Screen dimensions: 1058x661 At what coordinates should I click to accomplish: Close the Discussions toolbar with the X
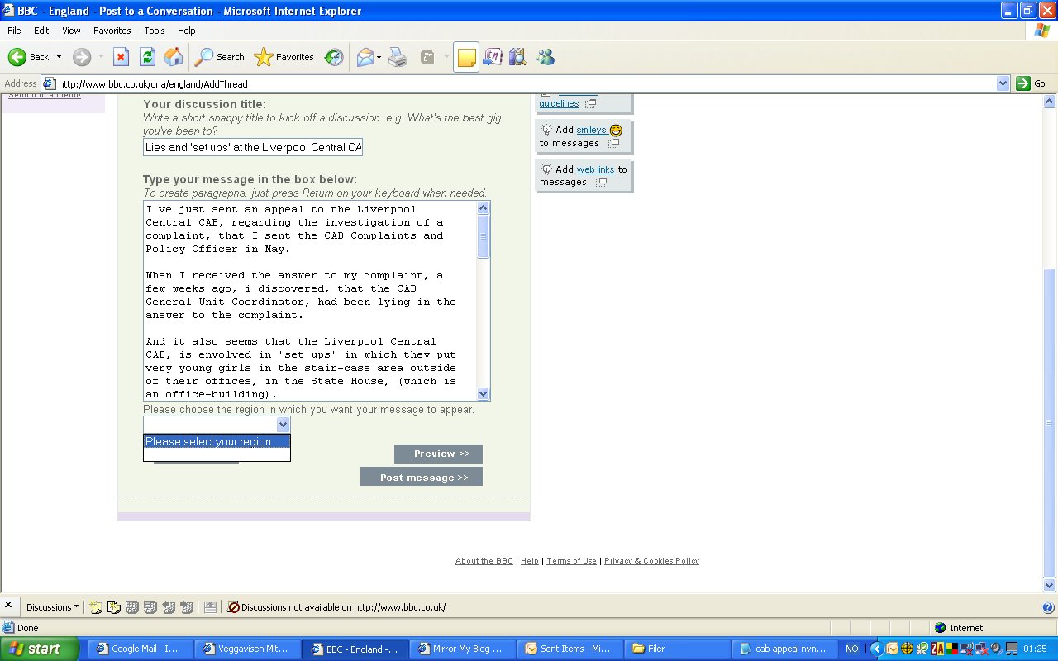8,606
